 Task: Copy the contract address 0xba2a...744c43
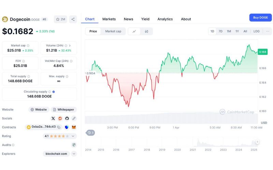pos(59,127)
